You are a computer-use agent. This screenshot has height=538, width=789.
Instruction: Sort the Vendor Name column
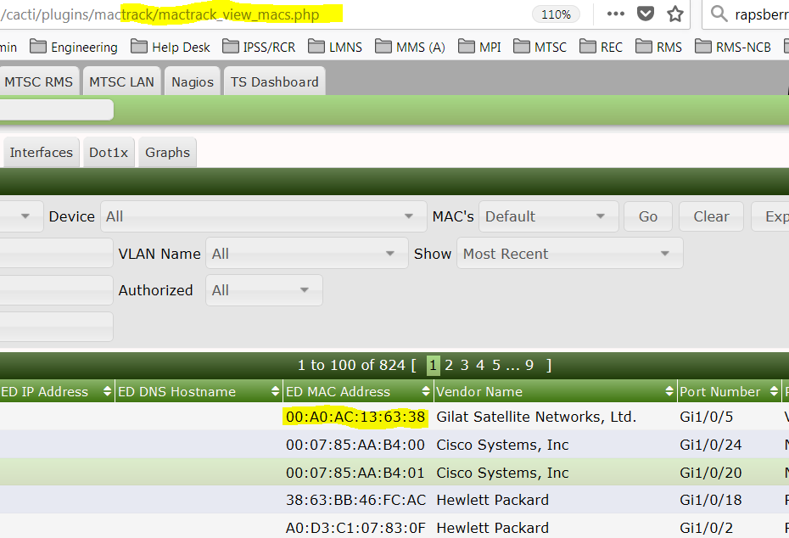coord(669,391)
